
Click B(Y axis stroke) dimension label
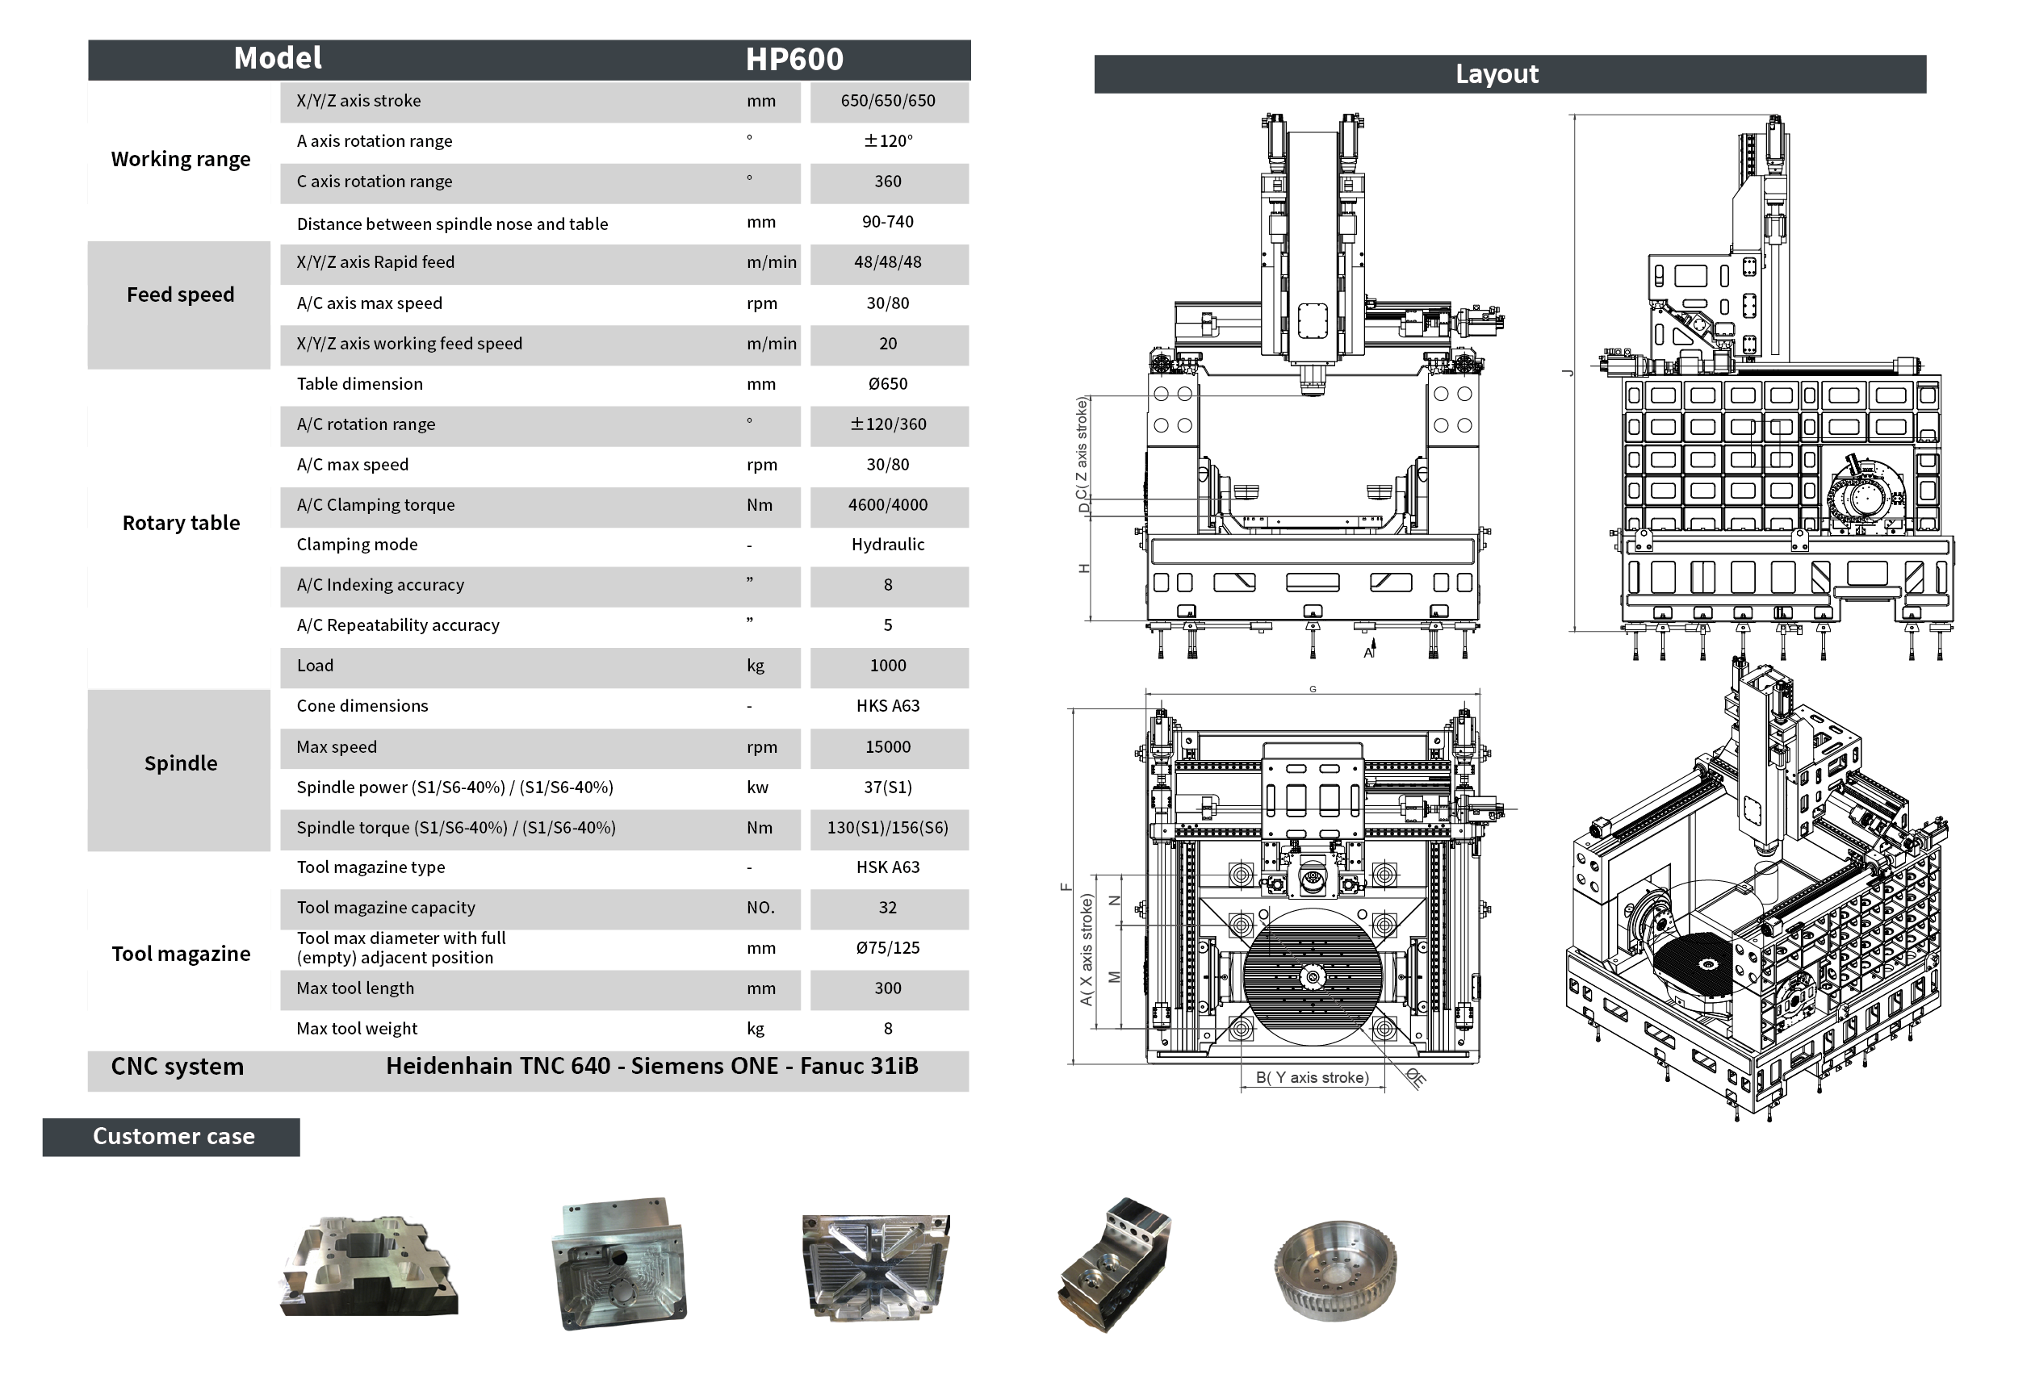(1312, 1078)
